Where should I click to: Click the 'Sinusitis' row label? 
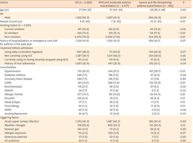point(10,98)
